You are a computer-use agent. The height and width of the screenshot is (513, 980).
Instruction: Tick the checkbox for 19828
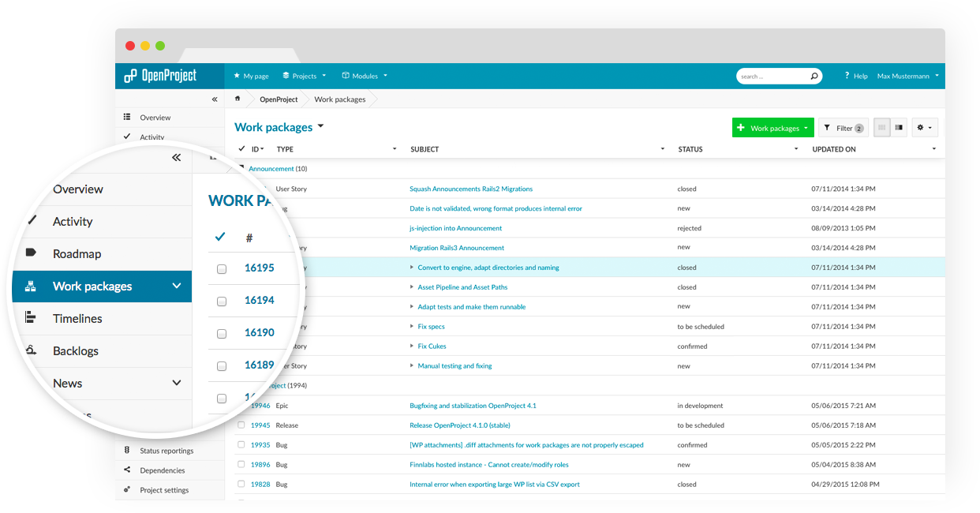[241, 484]
